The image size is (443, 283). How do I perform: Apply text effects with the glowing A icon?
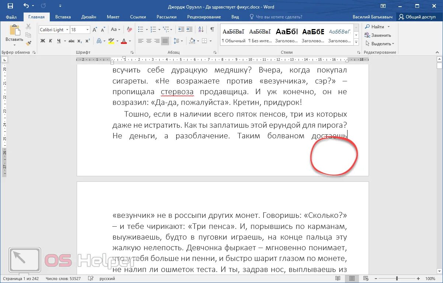click(x=99, y=41)
